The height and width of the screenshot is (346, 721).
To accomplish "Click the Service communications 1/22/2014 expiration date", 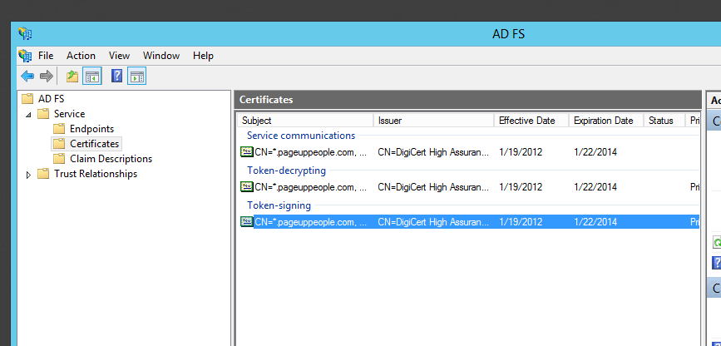I will (595, 152).
